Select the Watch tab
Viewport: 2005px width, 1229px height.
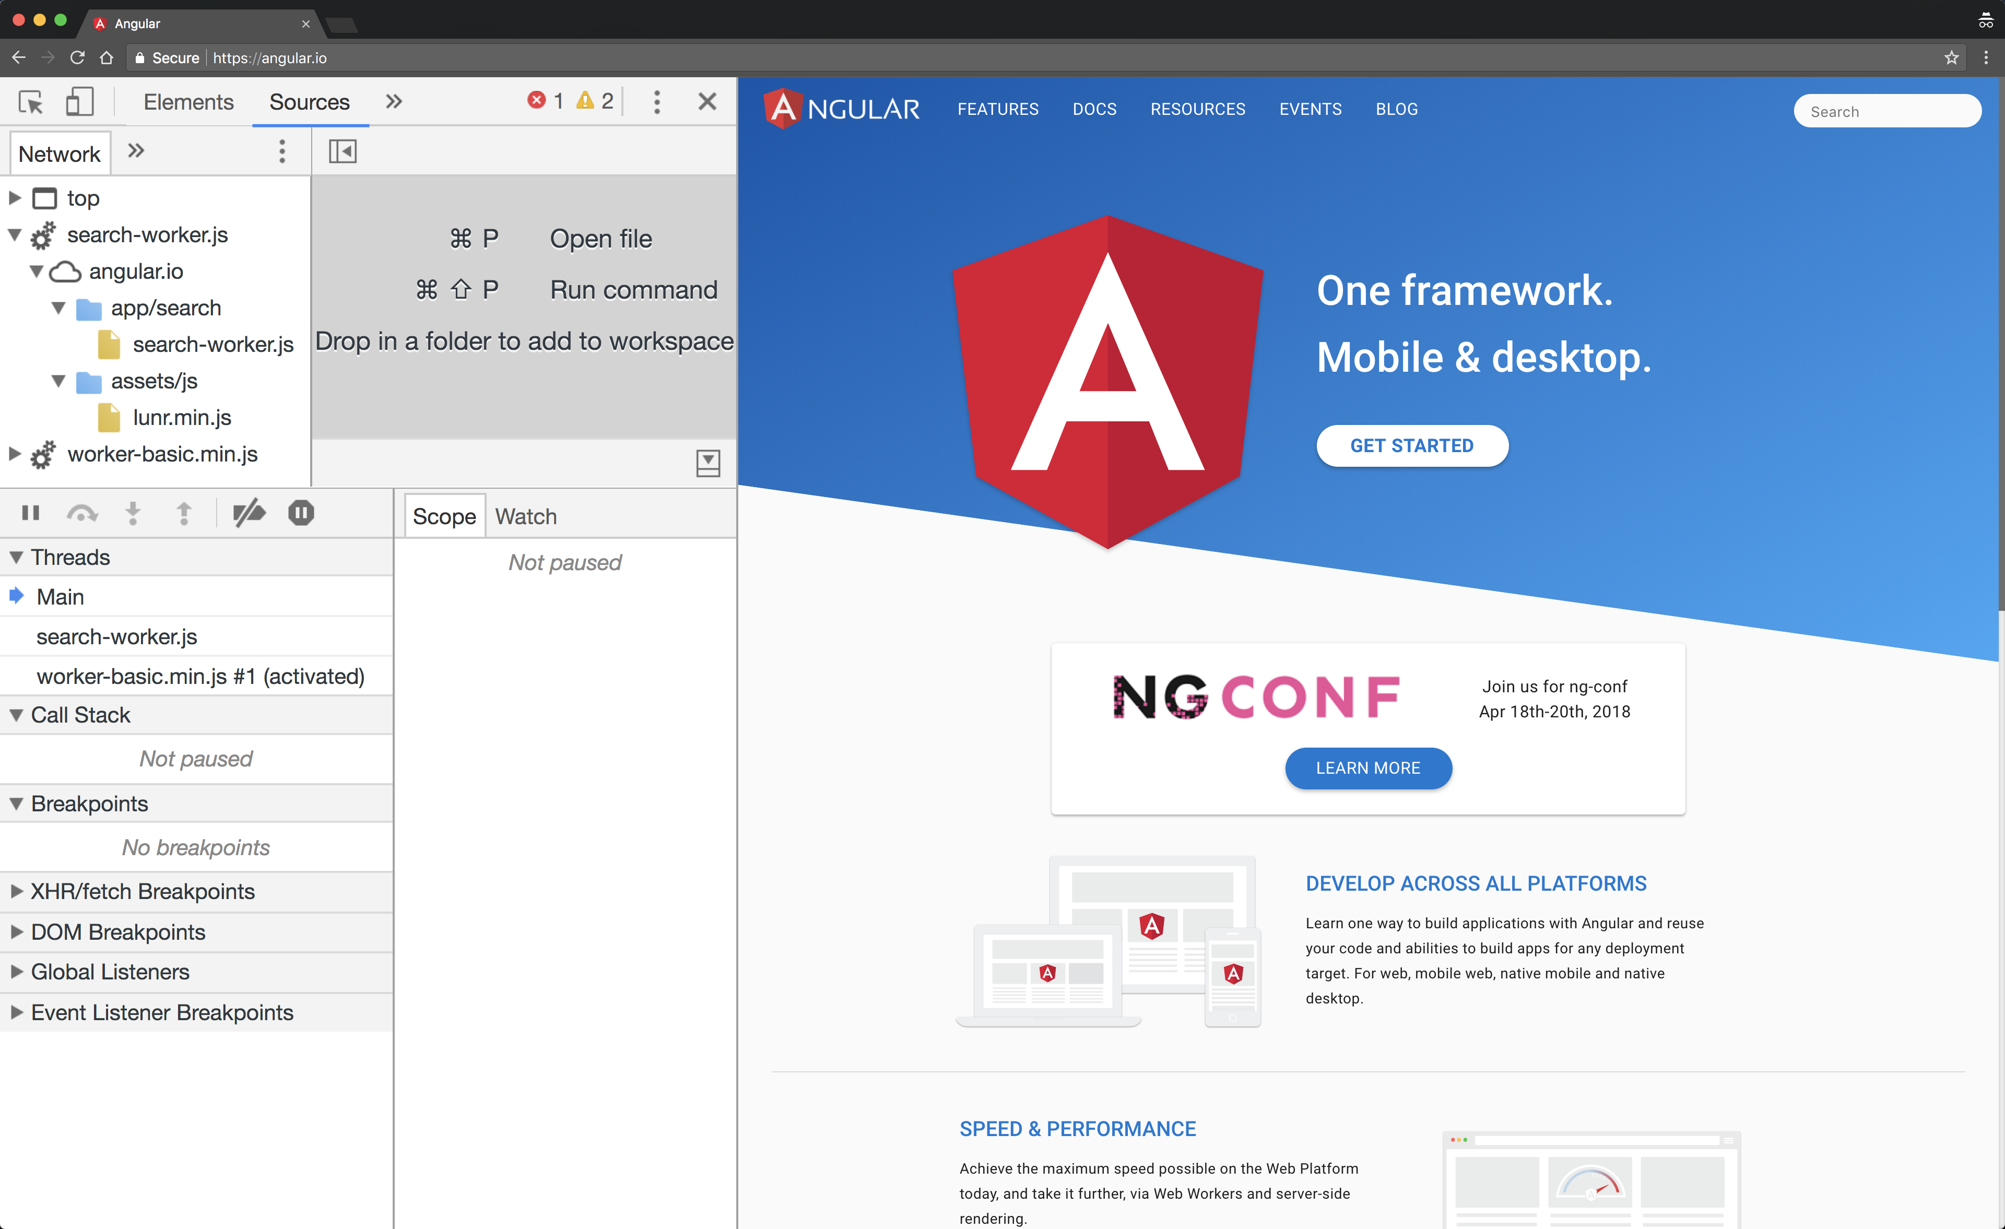(x=526, y=516)
